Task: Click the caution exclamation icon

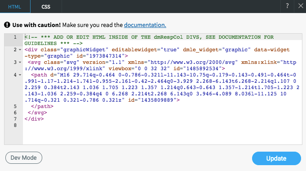Action: [7, 25]
